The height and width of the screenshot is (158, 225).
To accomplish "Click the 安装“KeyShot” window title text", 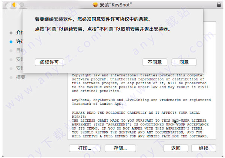I will 115,5.
